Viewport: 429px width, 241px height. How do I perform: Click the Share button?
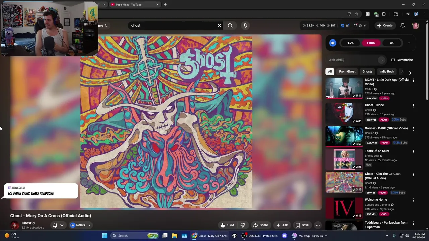tap(260, 225)
